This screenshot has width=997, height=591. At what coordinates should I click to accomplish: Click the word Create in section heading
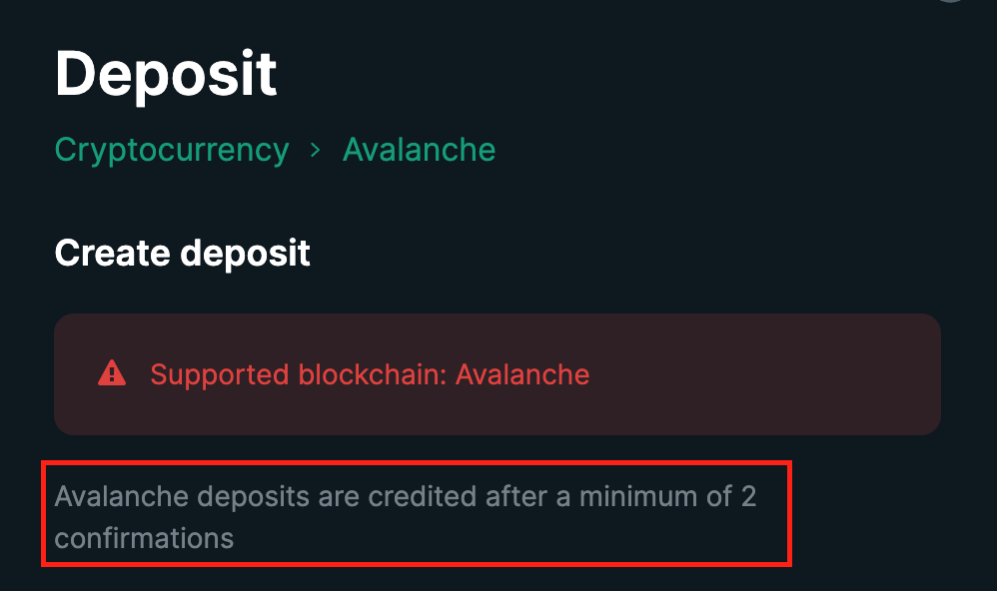point(113,253)
